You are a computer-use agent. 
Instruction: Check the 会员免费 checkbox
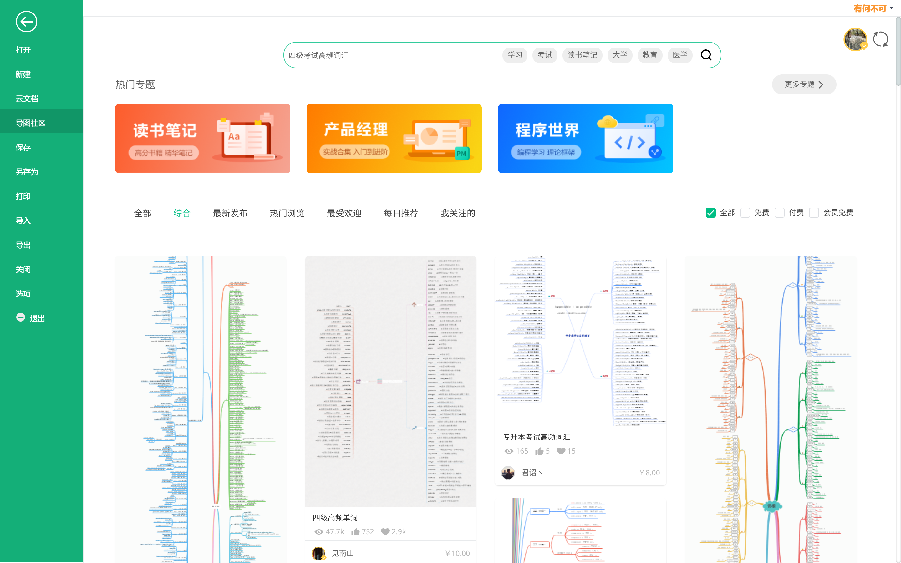pos(814,213)
